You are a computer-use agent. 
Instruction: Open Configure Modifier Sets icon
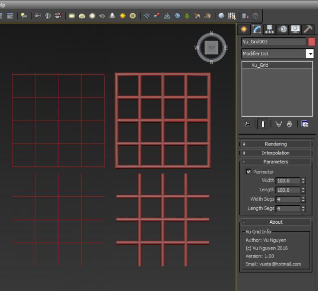(x=305, y=124)
